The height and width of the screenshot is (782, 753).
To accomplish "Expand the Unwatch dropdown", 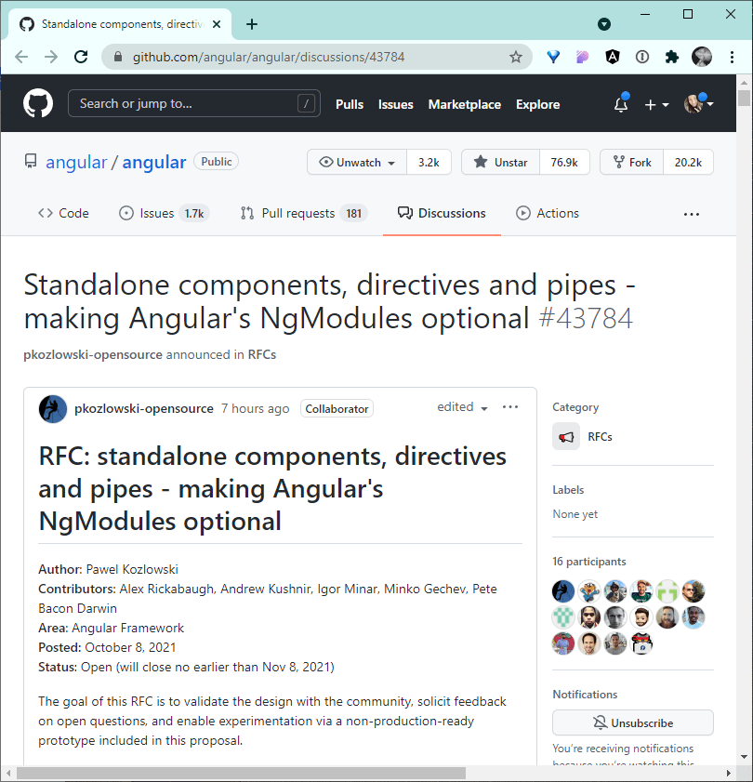I will (x=357, y=162).
